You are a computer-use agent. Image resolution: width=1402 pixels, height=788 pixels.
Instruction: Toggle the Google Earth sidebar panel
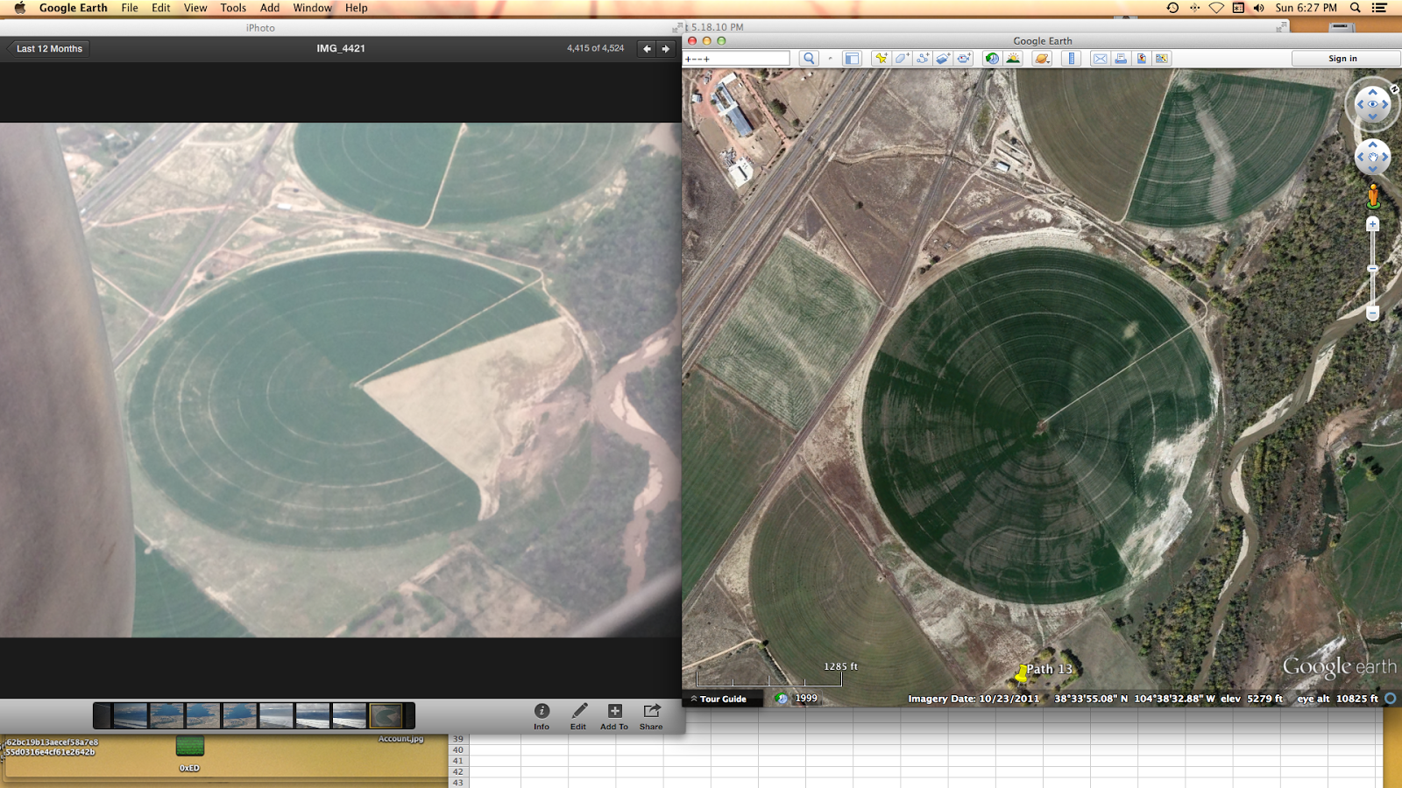tap(852, 59)
